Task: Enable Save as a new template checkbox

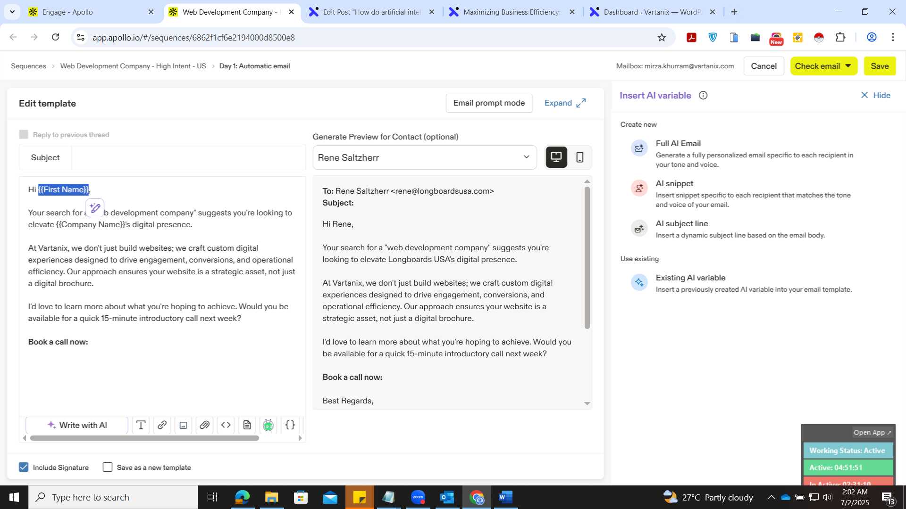Action: tap(108, 467)
